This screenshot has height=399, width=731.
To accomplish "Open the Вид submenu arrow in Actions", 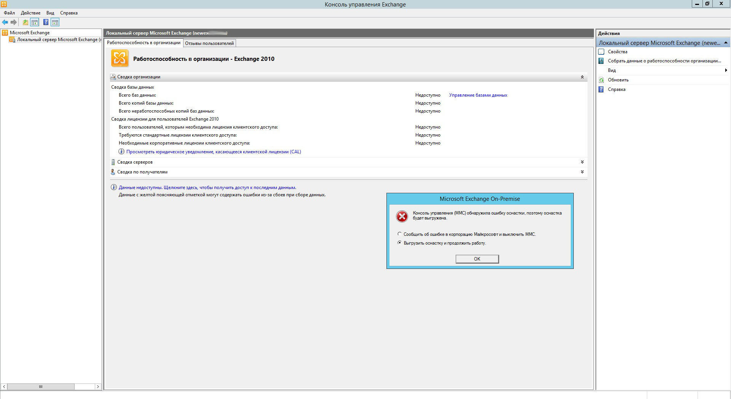I will click(x=726, y=70).
